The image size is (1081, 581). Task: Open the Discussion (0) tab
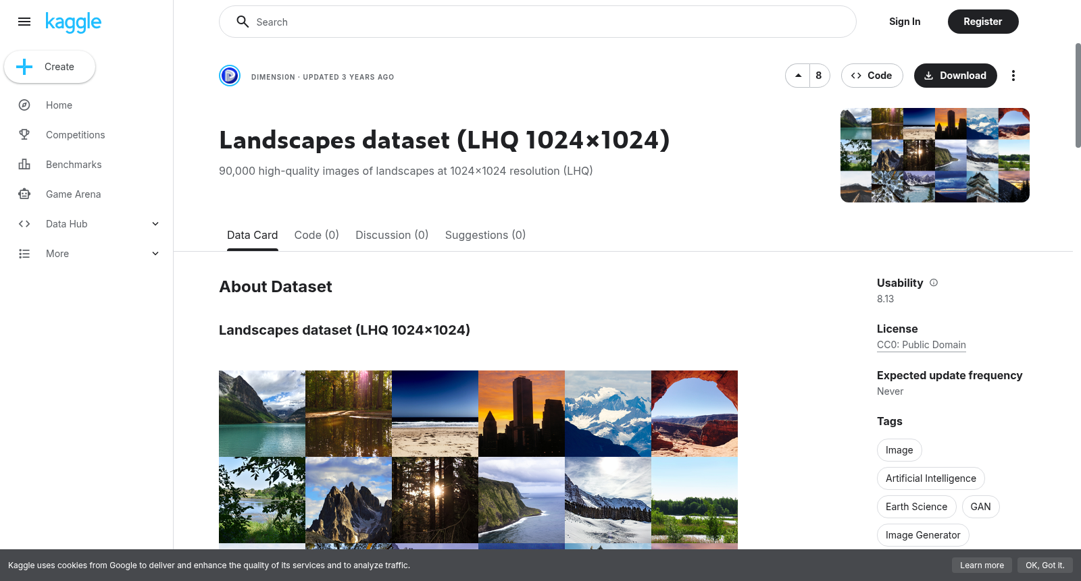tap(392, 235)
